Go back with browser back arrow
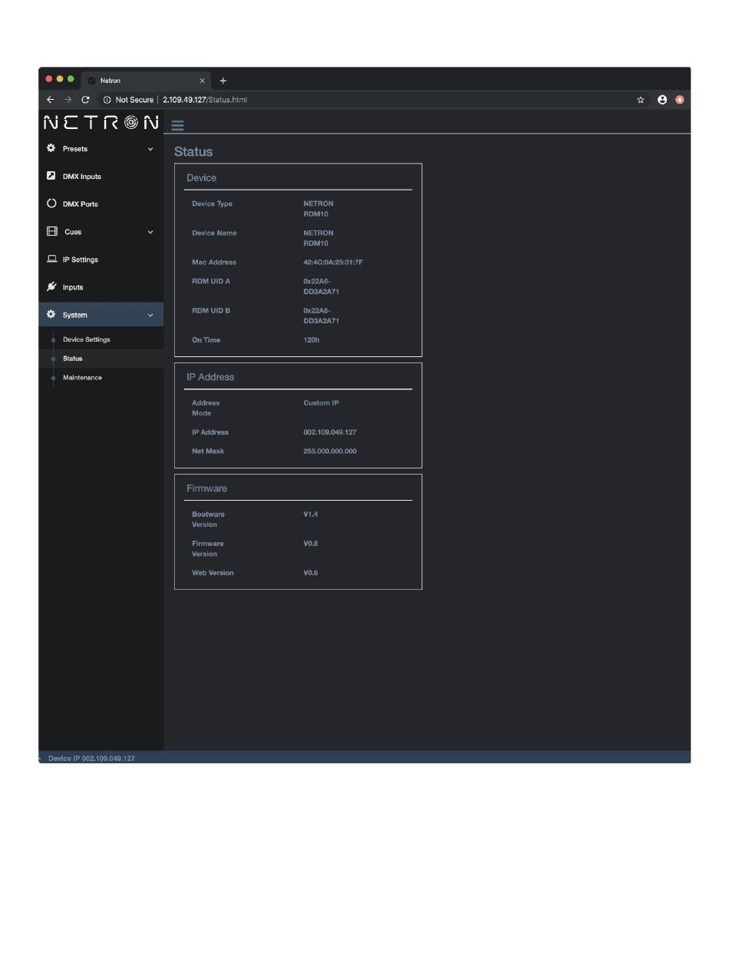This screenshot has height=963, width=729. 51,100
